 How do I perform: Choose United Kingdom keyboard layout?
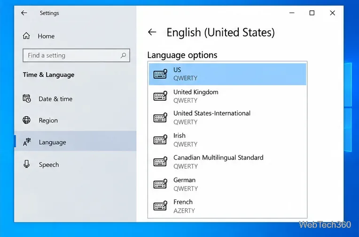[x=227, y=96]
